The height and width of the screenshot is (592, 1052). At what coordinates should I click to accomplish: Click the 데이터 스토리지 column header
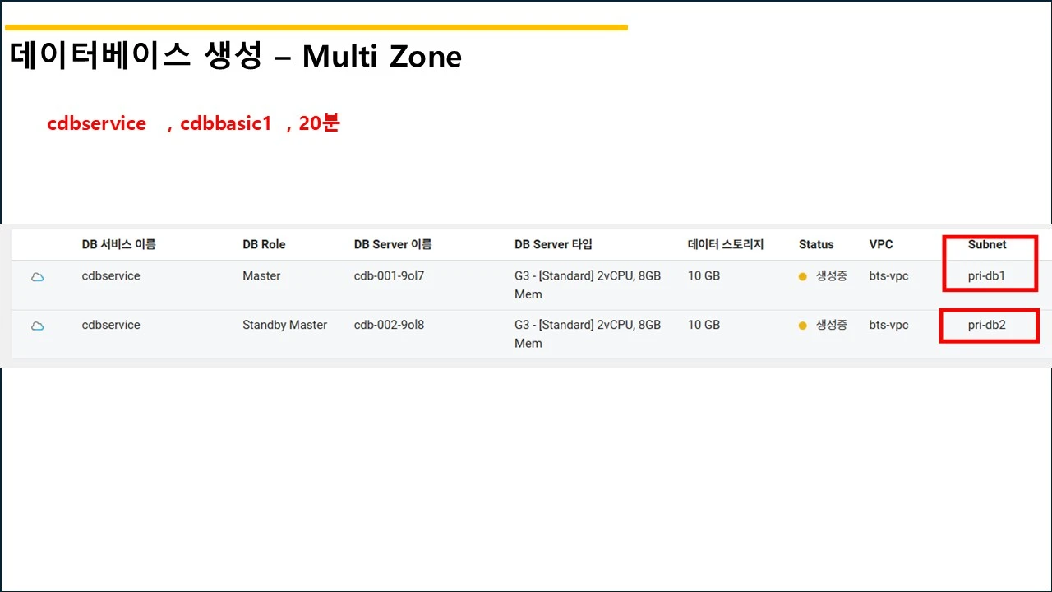coord(726,244)
